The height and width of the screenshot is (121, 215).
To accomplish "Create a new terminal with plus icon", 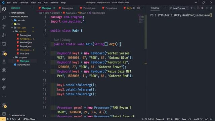I will coord(191,8).
